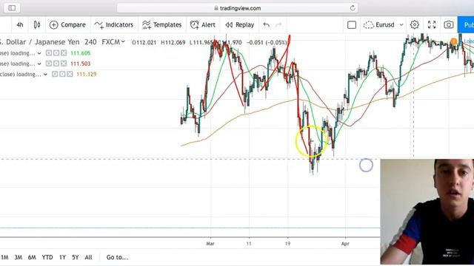Image resolution: width=474 pixels, height=266 pixels.
Task: Focus the tradingview.com address bar
Action: (x=237, y=8)
